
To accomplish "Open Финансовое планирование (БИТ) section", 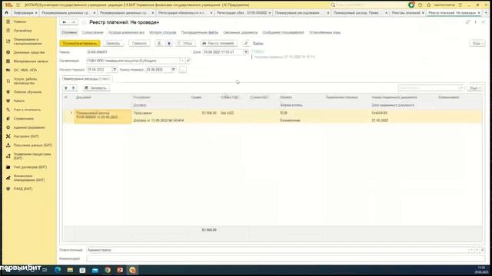I will click(x=29, y=178).
